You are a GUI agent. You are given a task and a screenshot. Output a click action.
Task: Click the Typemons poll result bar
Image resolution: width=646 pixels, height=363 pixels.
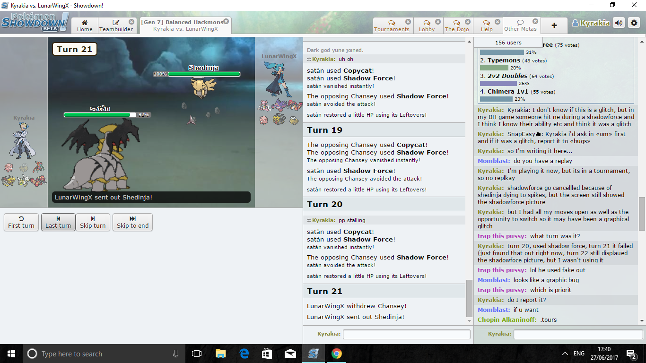[x=494, y=68]
